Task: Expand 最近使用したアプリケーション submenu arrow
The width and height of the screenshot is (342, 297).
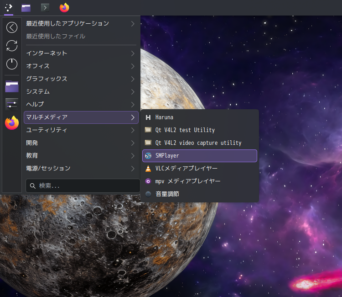Action: (x=133, y=24)
